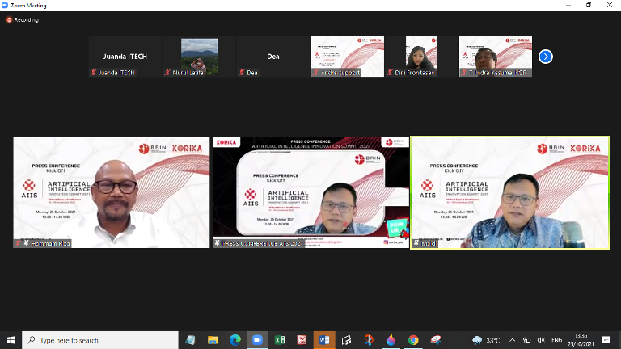Click muted microphone icon on Andre support
The height and width of the screenshot is (349, 621).
(315, 73)
